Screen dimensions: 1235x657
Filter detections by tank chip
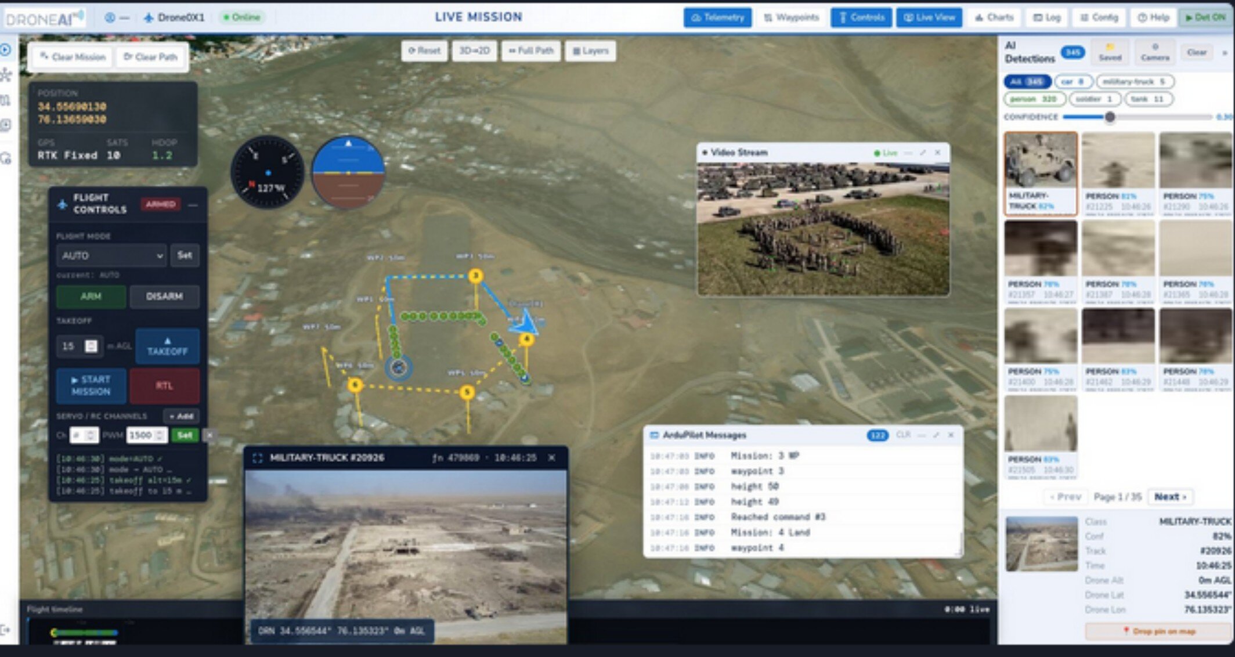[x=1149, y=99]
